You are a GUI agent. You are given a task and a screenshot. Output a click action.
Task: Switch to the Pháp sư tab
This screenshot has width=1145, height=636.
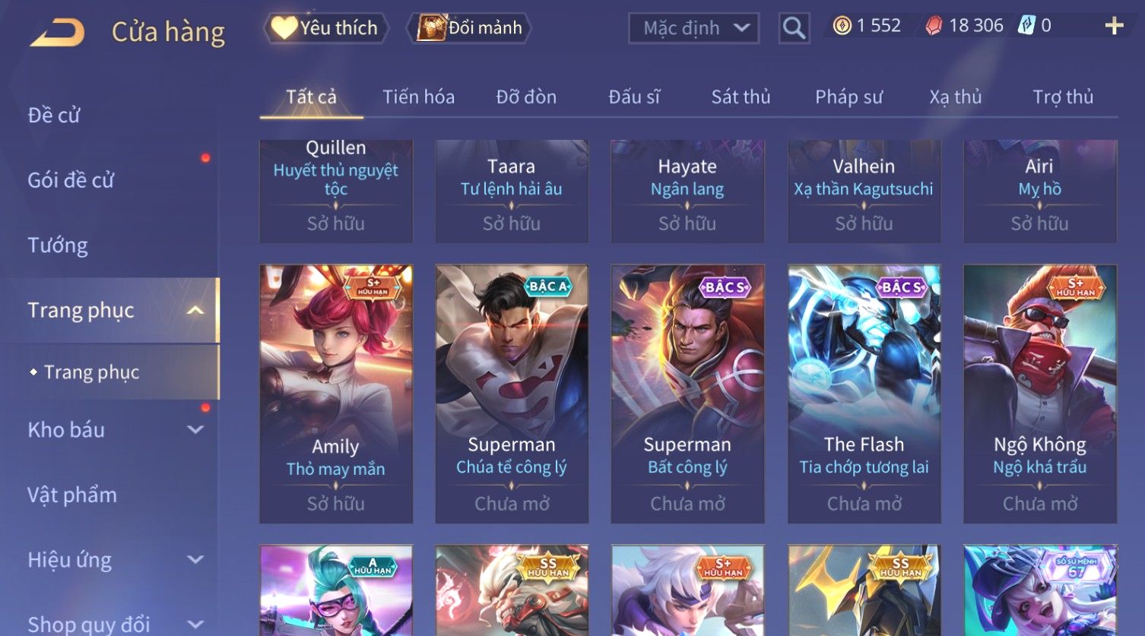click(848, 97)
